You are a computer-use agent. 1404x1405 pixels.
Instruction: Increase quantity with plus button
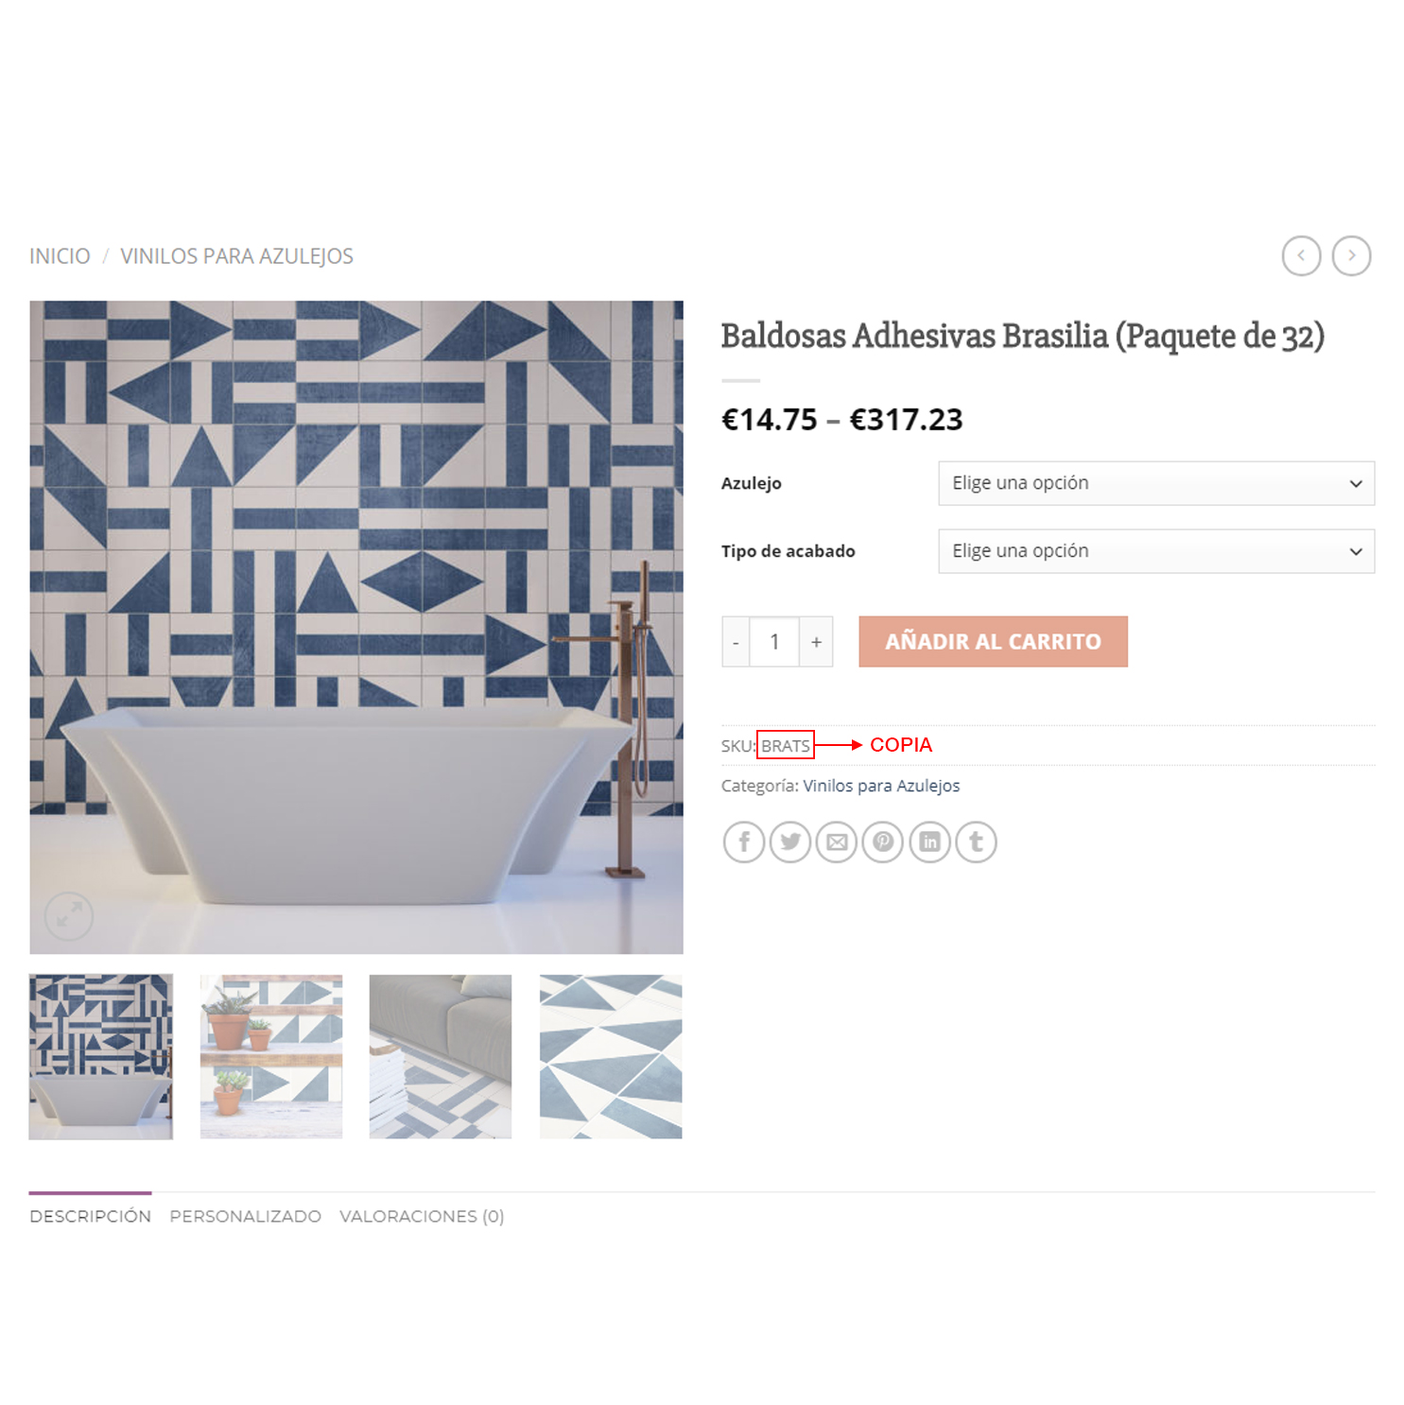click(x=816, y=642)
